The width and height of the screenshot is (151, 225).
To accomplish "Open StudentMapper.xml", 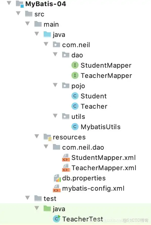I will point(103,158).
